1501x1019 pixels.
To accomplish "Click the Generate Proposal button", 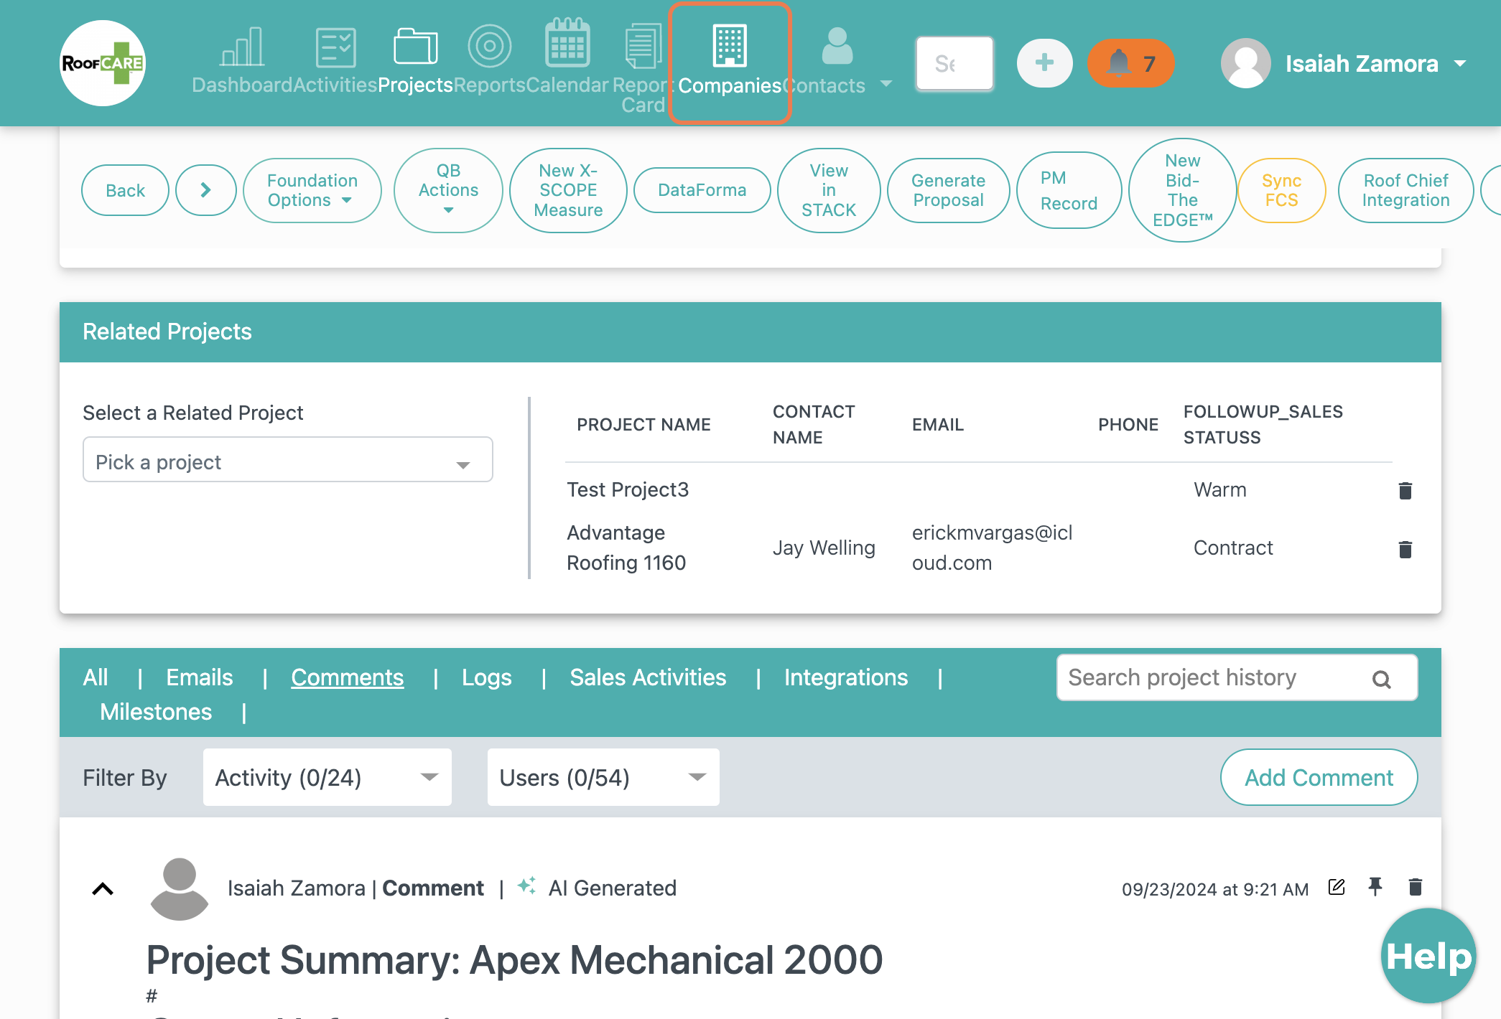I will click(x=948, y=190).
